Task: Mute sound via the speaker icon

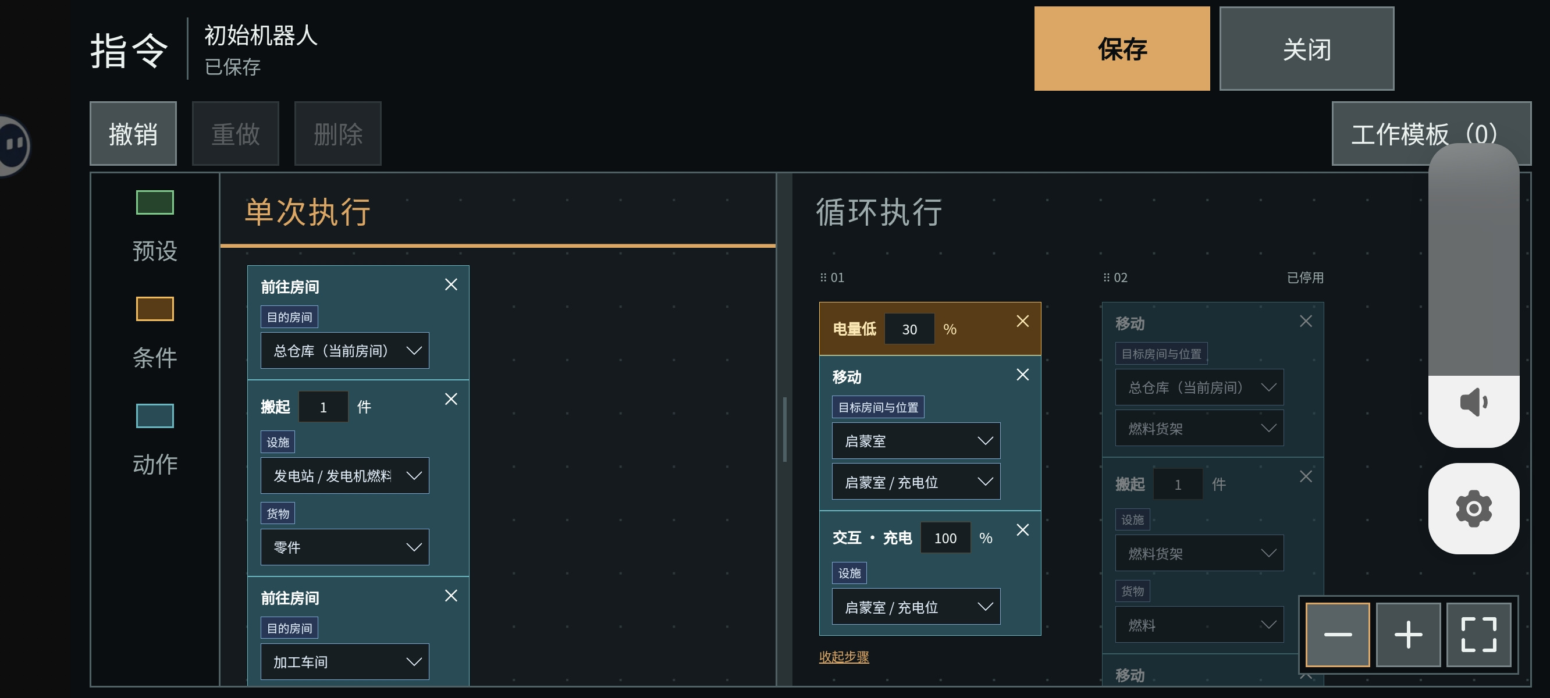Action: click(x=1474, y=402)
